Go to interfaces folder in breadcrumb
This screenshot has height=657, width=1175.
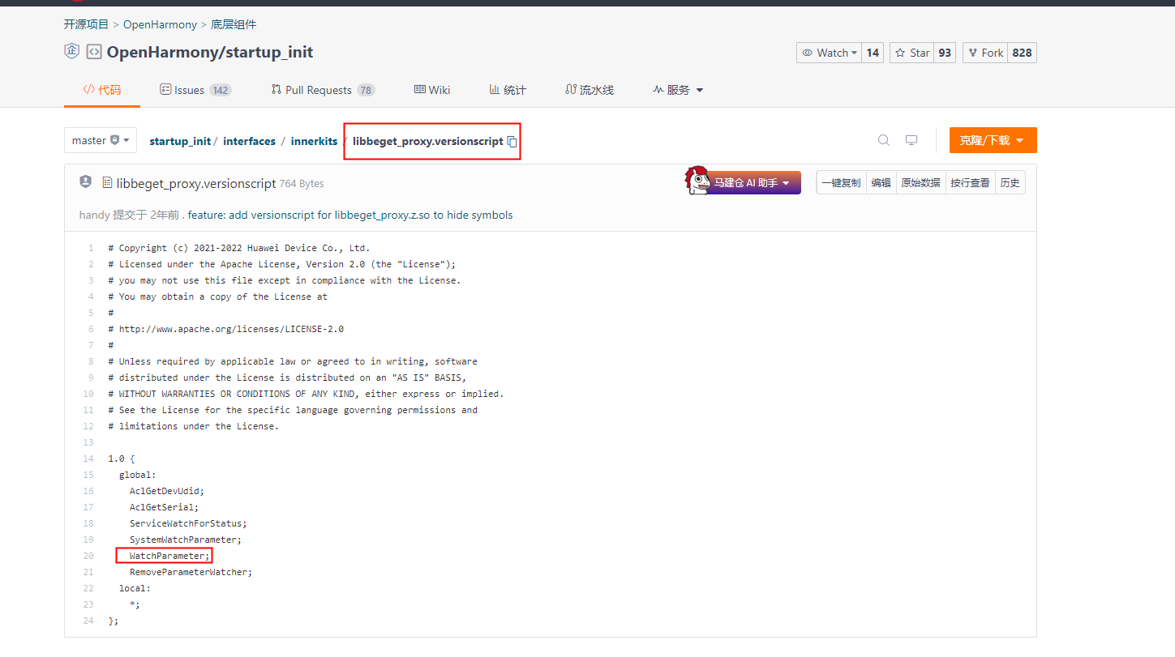click(x=250, y=141)
